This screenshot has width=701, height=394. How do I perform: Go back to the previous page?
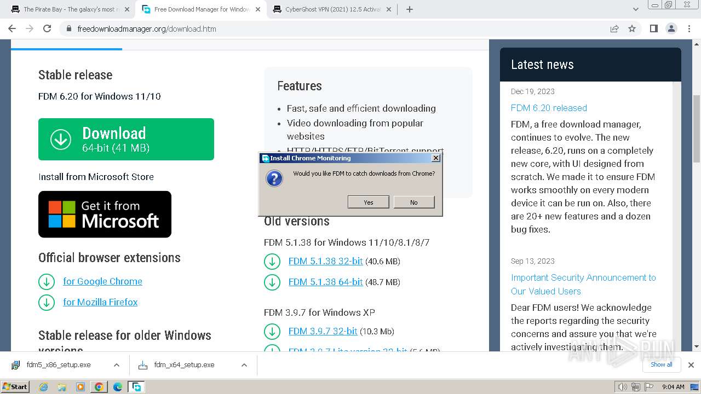coord(12,28)
